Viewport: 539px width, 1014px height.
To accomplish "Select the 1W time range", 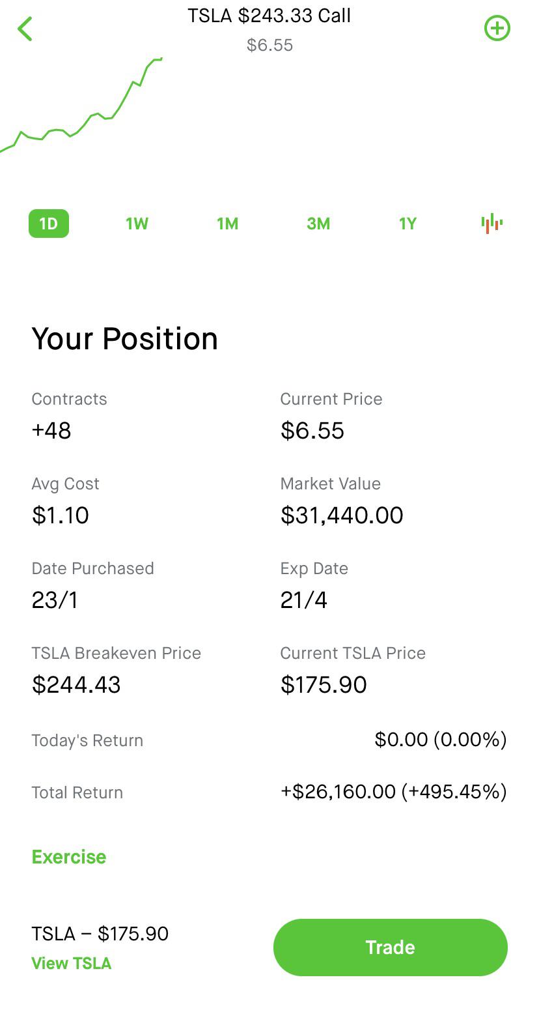I will [137, 224].
